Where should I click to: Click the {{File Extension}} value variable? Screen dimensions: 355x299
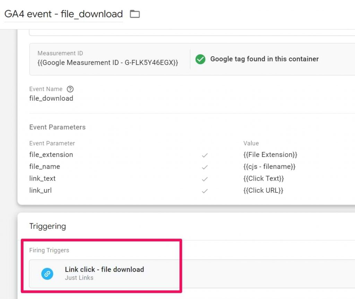click(271, 155)
